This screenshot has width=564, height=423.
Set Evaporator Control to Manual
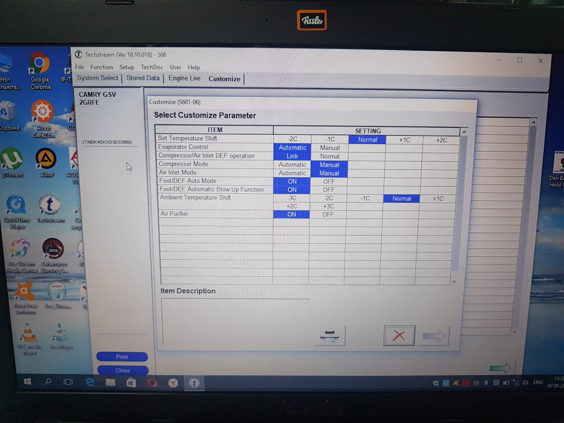point(330,148)
